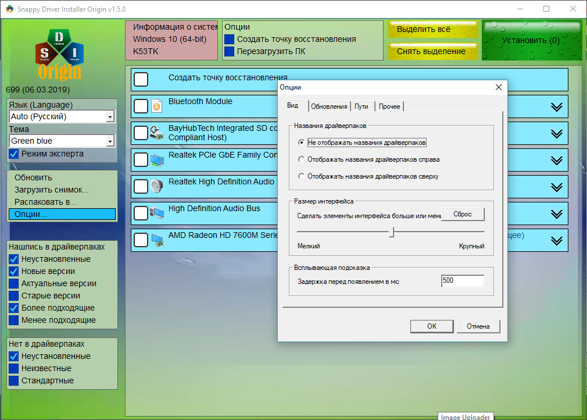
Task: Toggle Менее подходящие filter checkbox
Action: [14, 320]
